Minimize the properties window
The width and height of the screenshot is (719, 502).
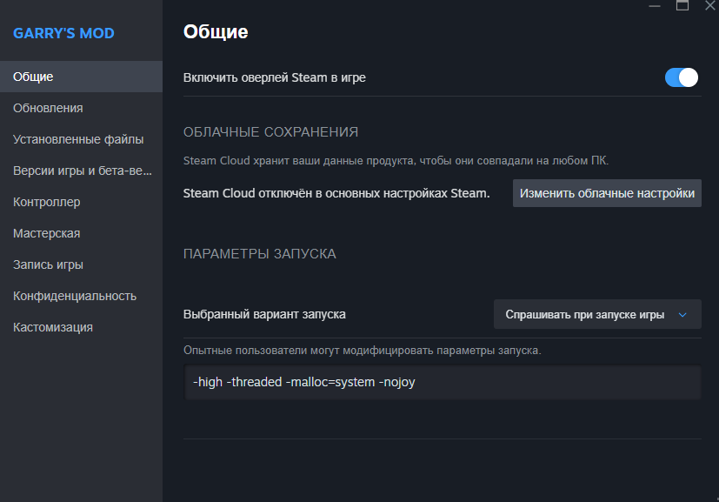654,5
